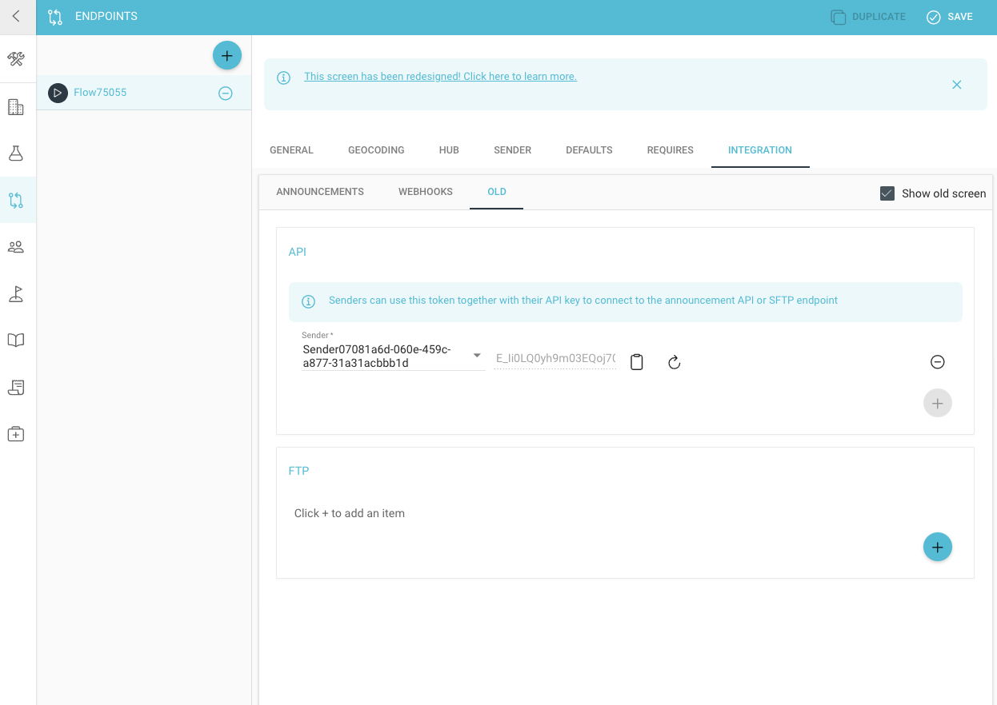Remove Flow75055 from the endpoint list
The image size is (997, 705).
click(226, 94)
